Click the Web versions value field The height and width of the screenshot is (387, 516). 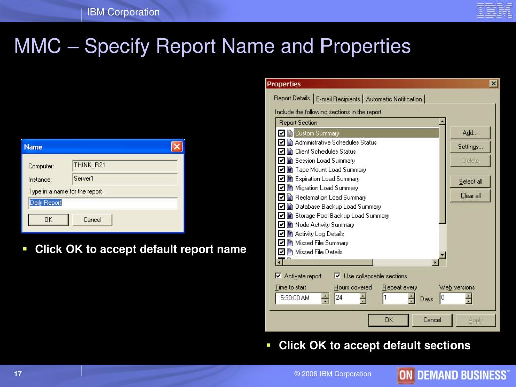(453, 298)
